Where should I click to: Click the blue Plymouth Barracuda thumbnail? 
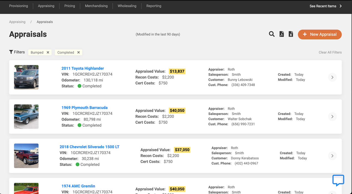pyautogui.click(x=26, y=116)
